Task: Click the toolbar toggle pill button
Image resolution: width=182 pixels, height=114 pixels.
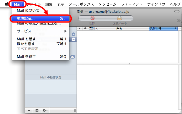Action: (x=177, y=12)
